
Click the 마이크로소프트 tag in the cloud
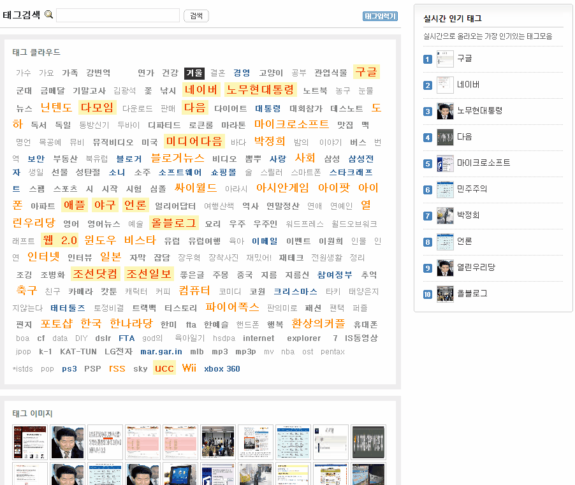[291, 124]
